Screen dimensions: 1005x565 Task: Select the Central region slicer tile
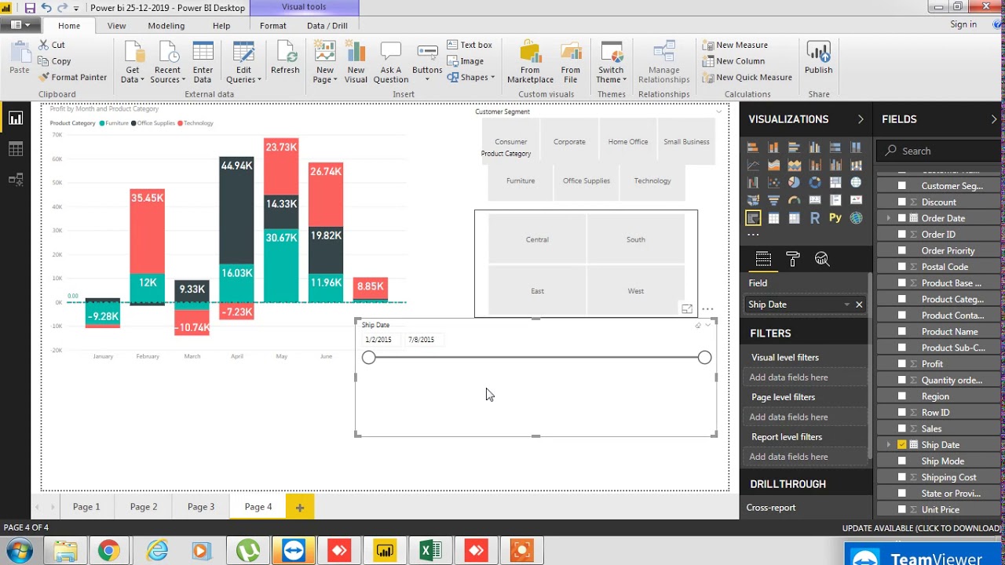pos(537,239)
